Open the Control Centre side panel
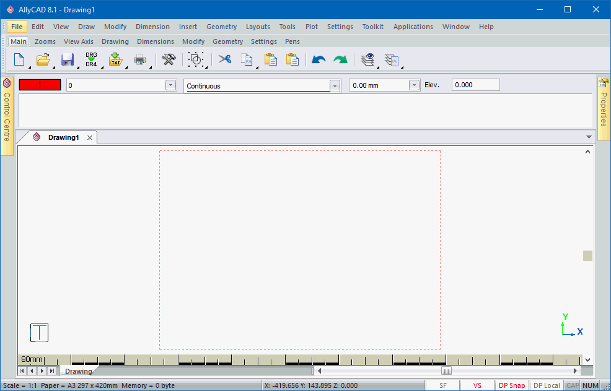The width and height of the screenshot is (611, 391). (7, 115)
